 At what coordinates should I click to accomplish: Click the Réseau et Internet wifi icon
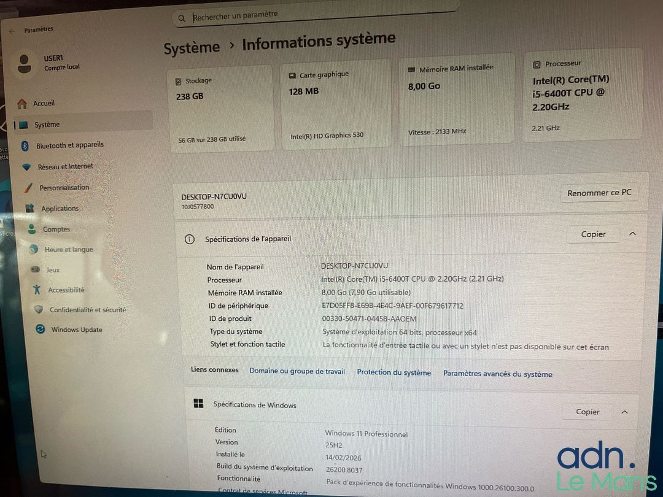pos(26,167)
